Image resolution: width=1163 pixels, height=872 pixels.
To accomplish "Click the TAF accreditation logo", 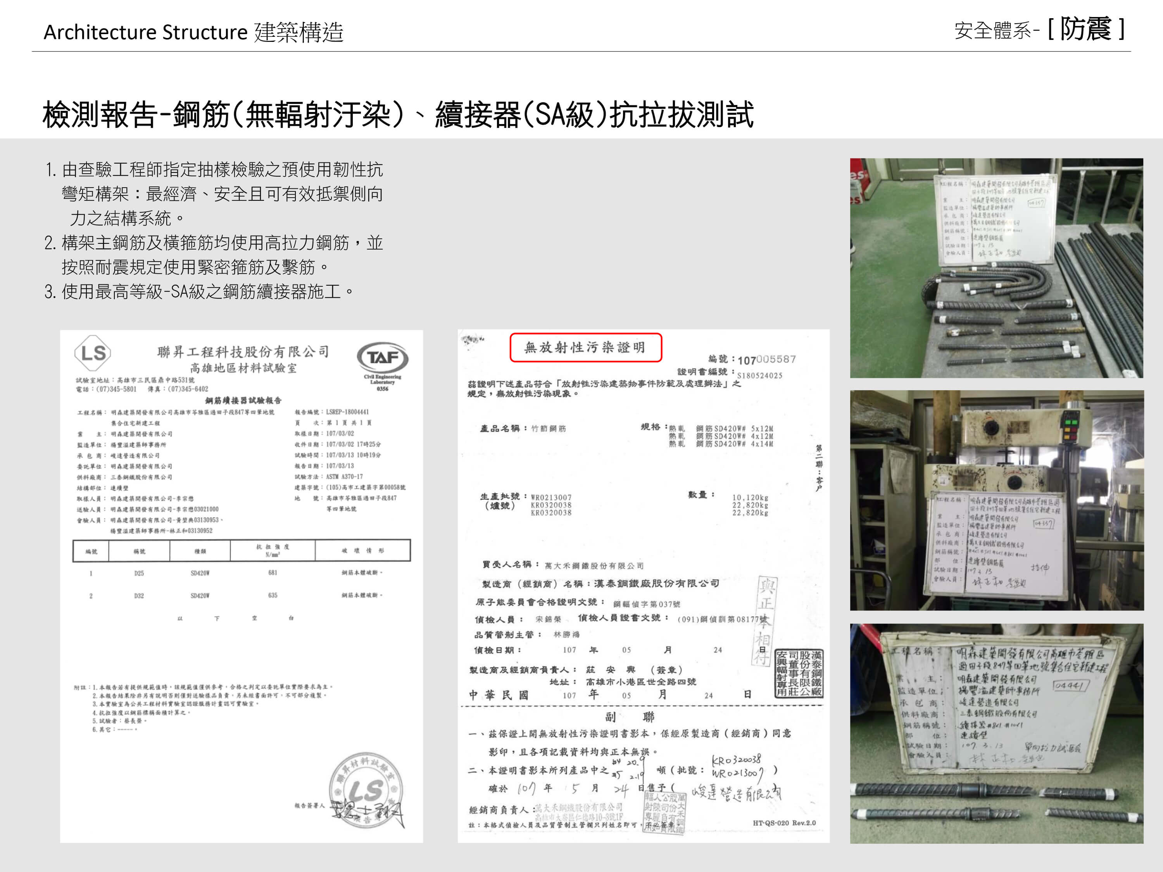I will (382, 358).
